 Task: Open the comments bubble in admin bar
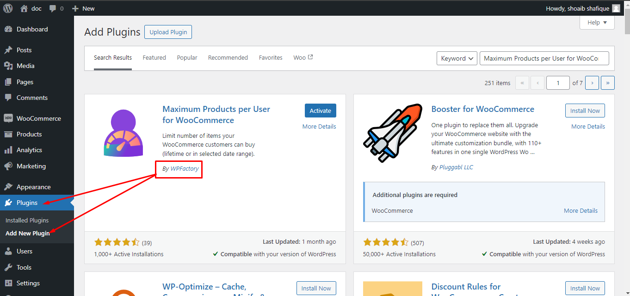pos(53,8)
